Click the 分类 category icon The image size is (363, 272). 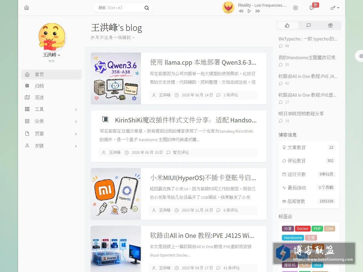click(x=27, y=121)
